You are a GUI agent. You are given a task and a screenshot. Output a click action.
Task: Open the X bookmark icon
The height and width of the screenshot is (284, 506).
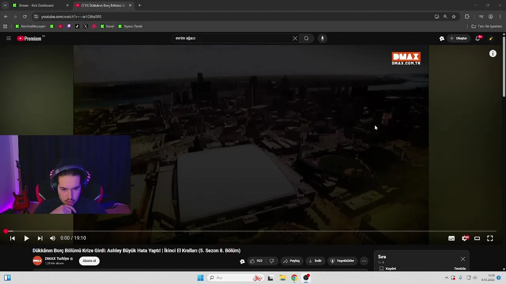pos(85,26)
